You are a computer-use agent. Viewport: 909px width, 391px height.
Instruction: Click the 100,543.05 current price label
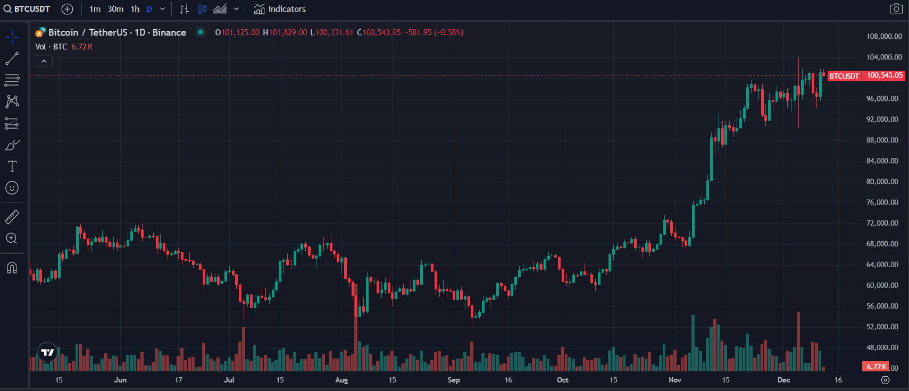[x=884, y=75]
